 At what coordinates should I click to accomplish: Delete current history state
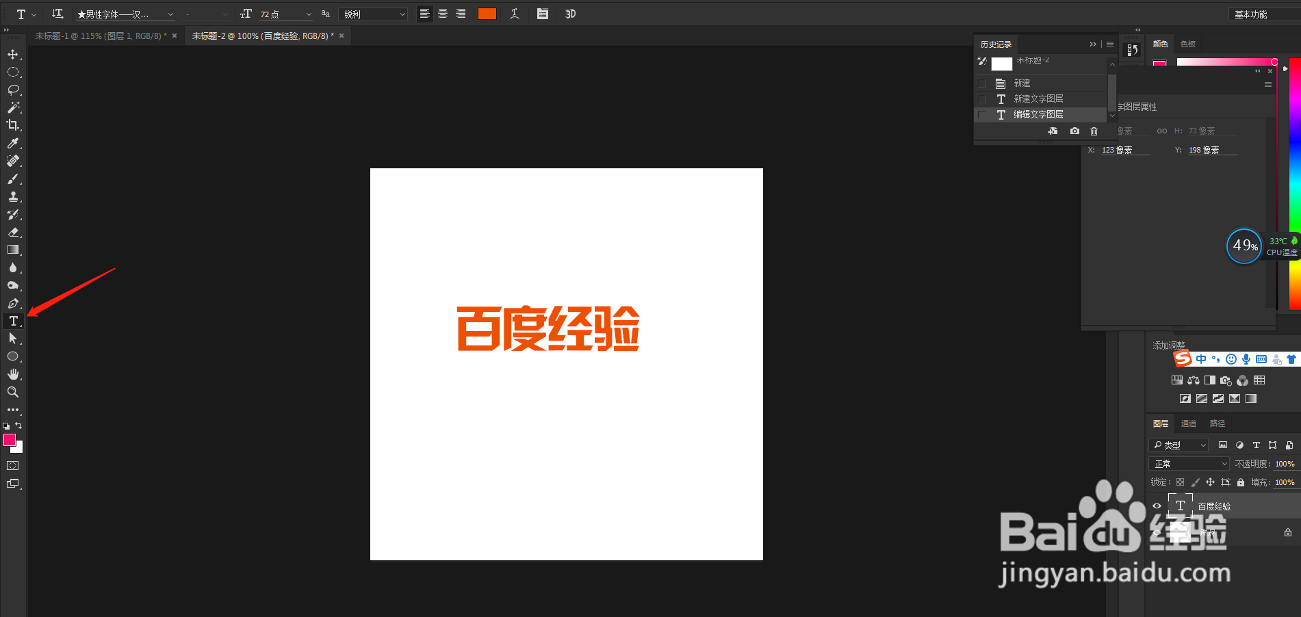click(x=1094, y=131)
